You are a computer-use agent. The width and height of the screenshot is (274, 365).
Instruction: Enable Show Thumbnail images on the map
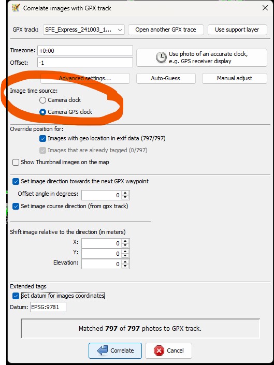(x=16, y=162)
